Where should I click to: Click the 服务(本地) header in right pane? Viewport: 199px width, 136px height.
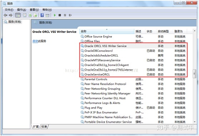46,23
